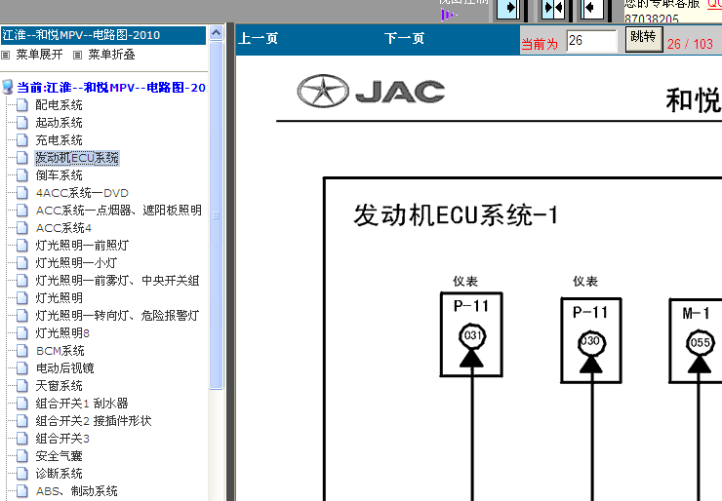The height and width of the screenshot is (501, 722).
Task: Click the JAC logo in the diagram
Action: (371, 91)
